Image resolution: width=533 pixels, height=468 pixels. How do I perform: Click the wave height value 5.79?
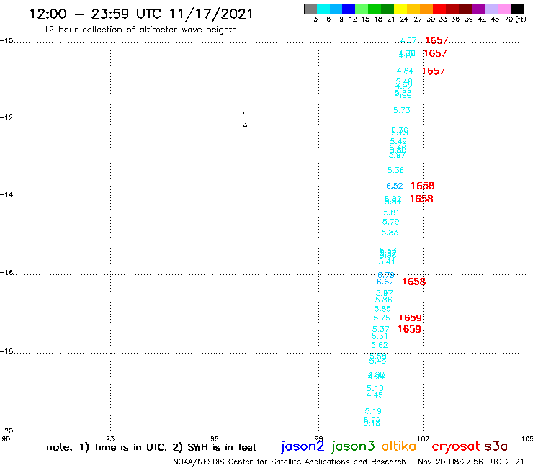tap(390, 222)
